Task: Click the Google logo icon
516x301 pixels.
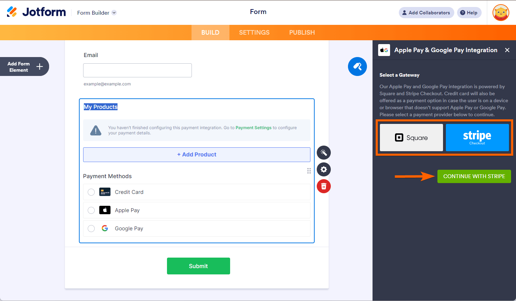Action: coord(105,228)
